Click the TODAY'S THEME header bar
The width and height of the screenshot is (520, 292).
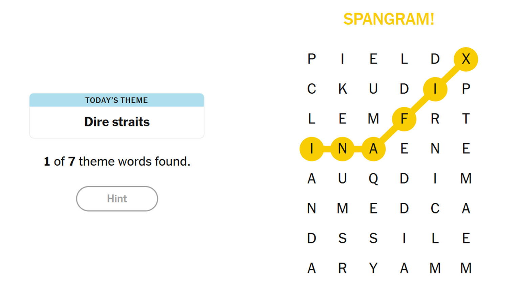[117, 100]
